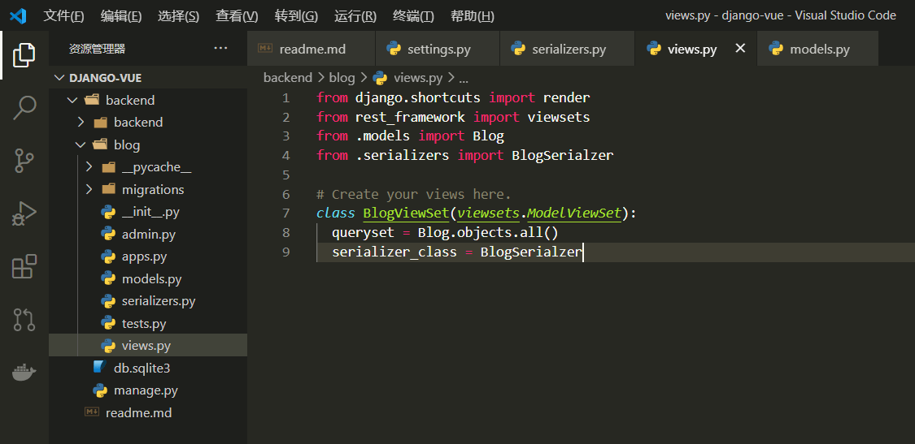Viewport: 915px width, 444px height.
Task: Click the 资源管理器 panel title
Action: 97,49
